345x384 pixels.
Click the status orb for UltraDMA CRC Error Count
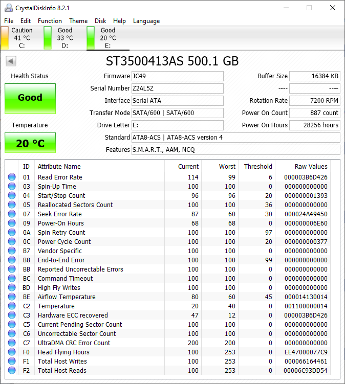tap(12, 343)
